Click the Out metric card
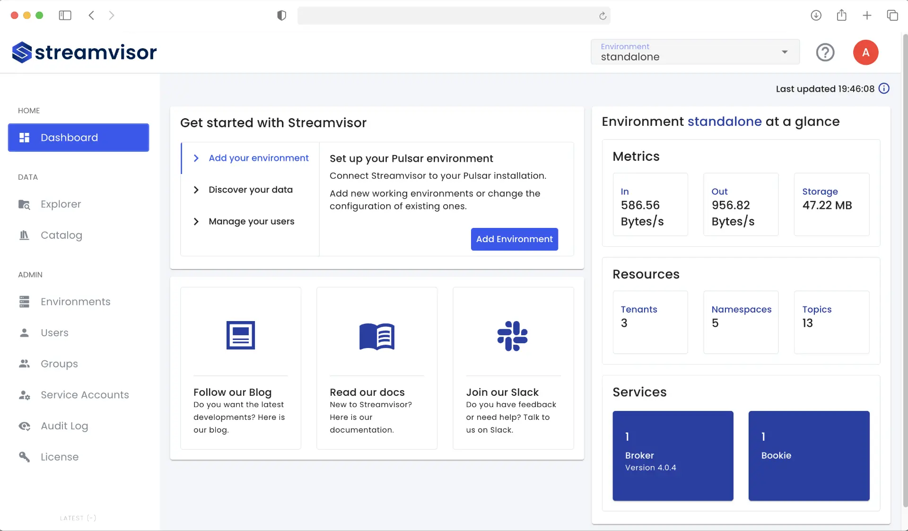This screenshot has height=531, width=908. [x=741, y=204]
